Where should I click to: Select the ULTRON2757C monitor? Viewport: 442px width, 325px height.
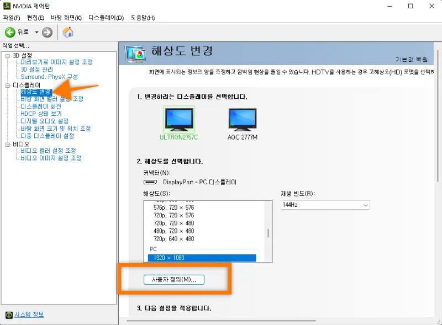178,123
